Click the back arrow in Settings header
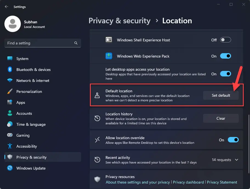 point(6,7)
